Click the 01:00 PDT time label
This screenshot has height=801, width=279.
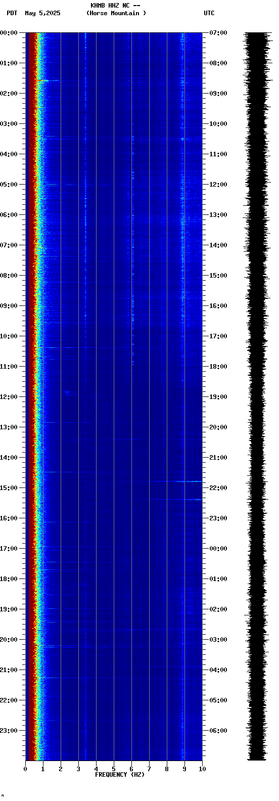[9, 63]
